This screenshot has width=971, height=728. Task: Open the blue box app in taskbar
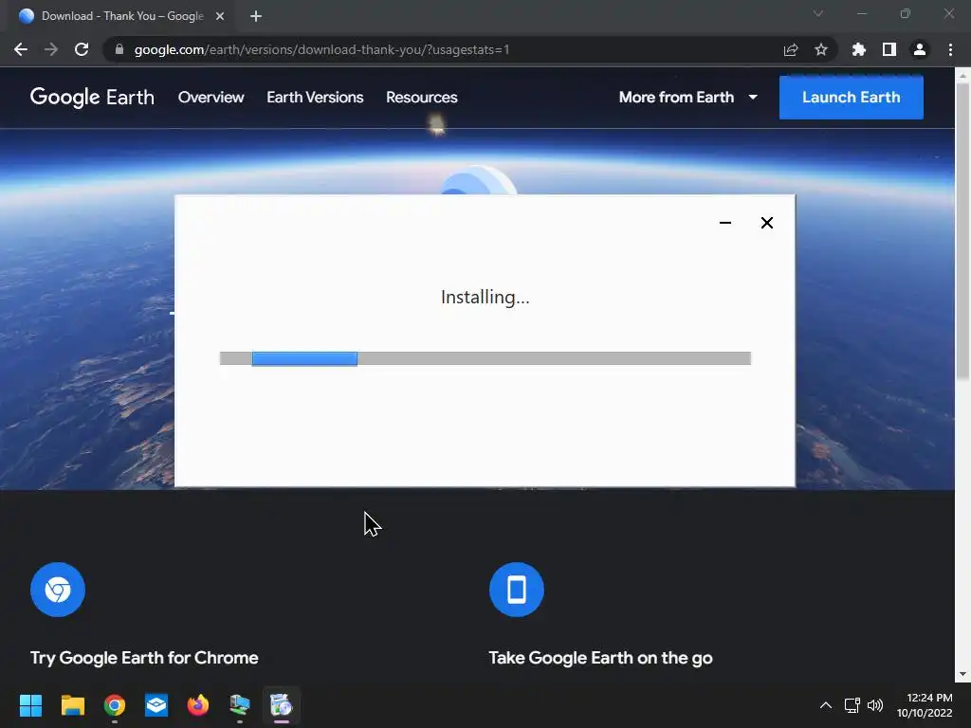coord(156,705)
